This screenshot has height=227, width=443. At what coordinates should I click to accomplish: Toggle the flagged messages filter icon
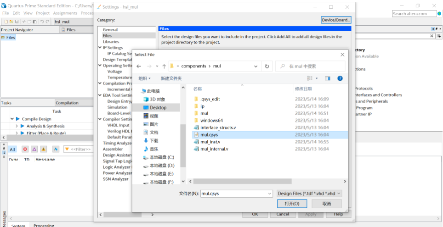click(x=56, y=149)
